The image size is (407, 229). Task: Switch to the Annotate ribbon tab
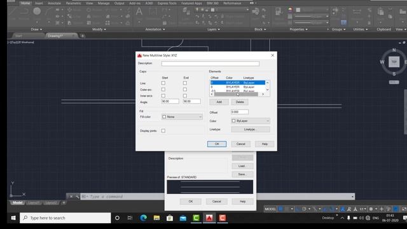[54, 3]
